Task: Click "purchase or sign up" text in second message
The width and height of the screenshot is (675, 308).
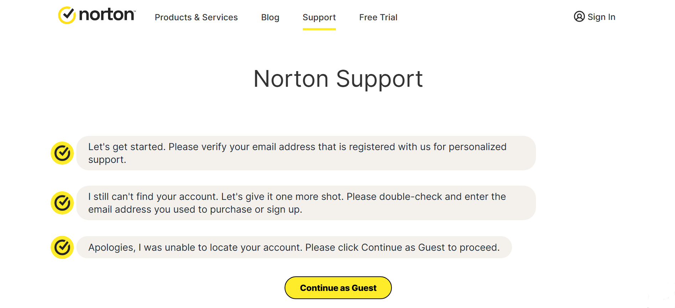Action: tap(256, 209)
